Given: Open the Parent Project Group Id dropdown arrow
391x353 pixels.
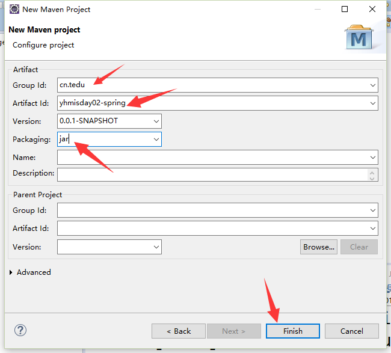Looking at the screenshot, I should click(373, 210).
